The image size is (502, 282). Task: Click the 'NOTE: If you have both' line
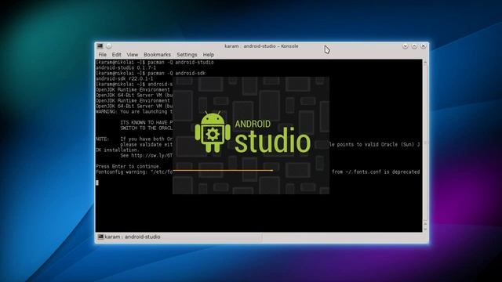point(134,139)
